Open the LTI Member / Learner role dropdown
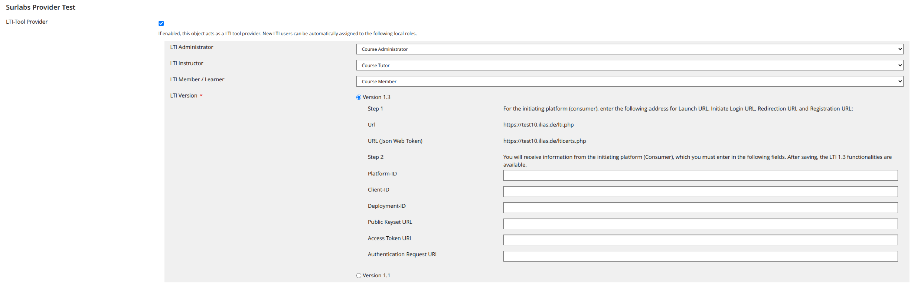 [629, 81]
